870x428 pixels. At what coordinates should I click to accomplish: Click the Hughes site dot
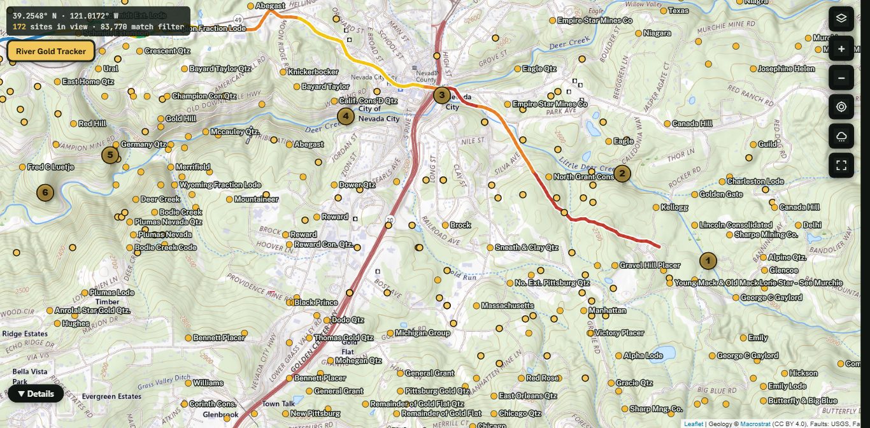[57, 324]
